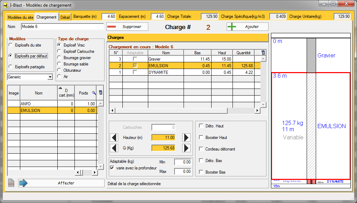Select ANFO row in explosives list
Image resolution: width=357 pixels, height=203 pixels.
click(x=52, y=104)
